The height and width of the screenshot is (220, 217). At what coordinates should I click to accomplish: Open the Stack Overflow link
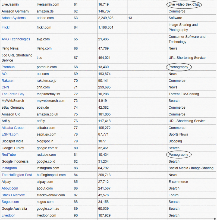[13, 195]
